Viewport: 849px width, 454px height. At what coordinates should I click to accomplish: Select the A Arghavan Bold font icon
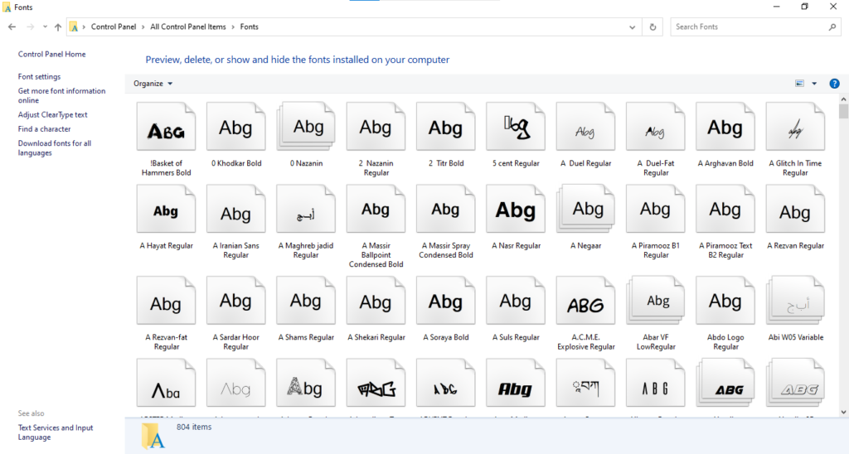pos(725,127)
